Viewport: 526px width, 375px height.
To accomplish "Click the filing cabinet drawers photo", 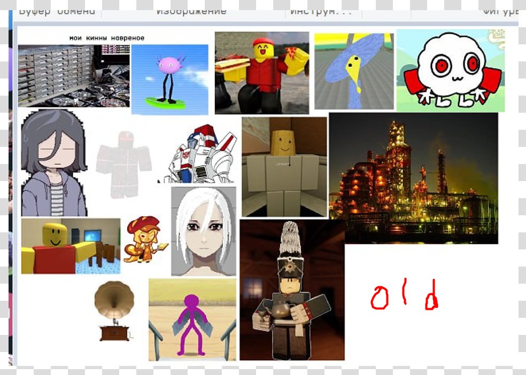I will click(x=74, y=76).
